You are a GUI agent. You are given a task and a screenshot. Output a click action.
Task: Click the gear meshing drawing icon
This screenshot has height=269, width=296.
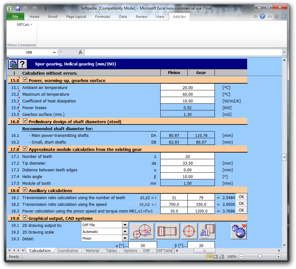point(142,231)
